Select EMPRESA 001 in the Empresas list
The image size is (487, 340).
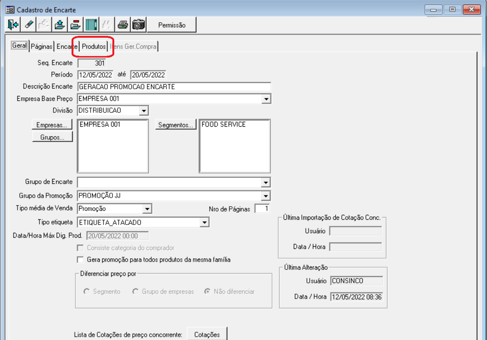100,125
